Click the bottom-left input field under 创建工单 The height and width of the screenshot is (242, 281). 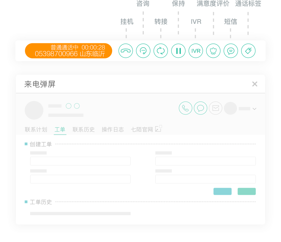[x=80, y=179]
